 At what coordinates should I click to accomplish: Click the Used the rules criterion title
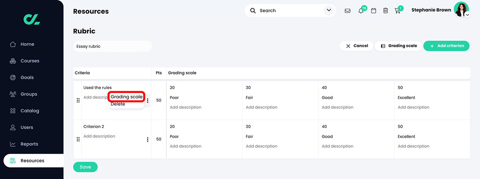tap(97, 87)
